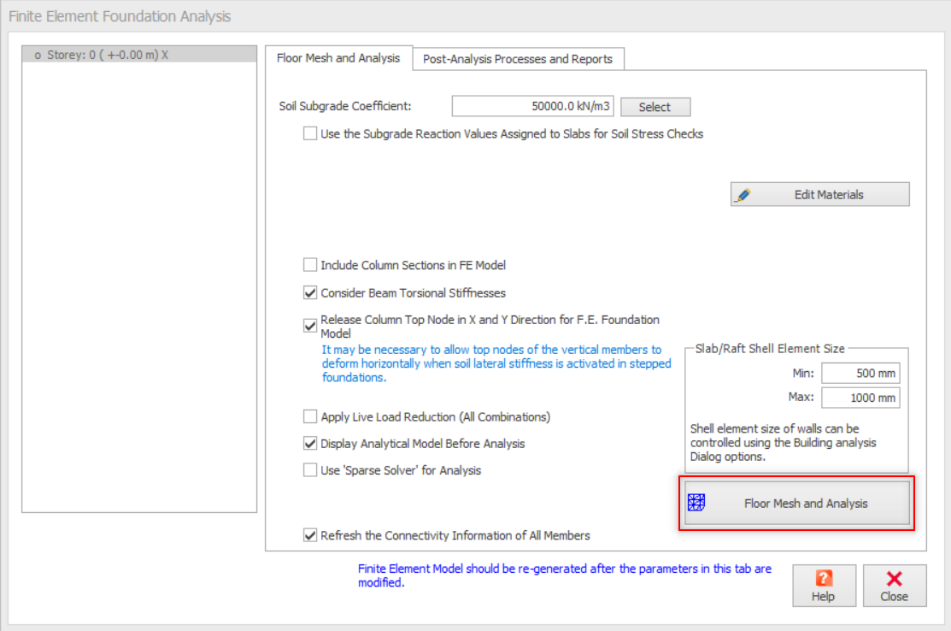Screen dimensions: 951x631
Task: Enable Include Column Sections in FE Model
Action: click(310, 265)
